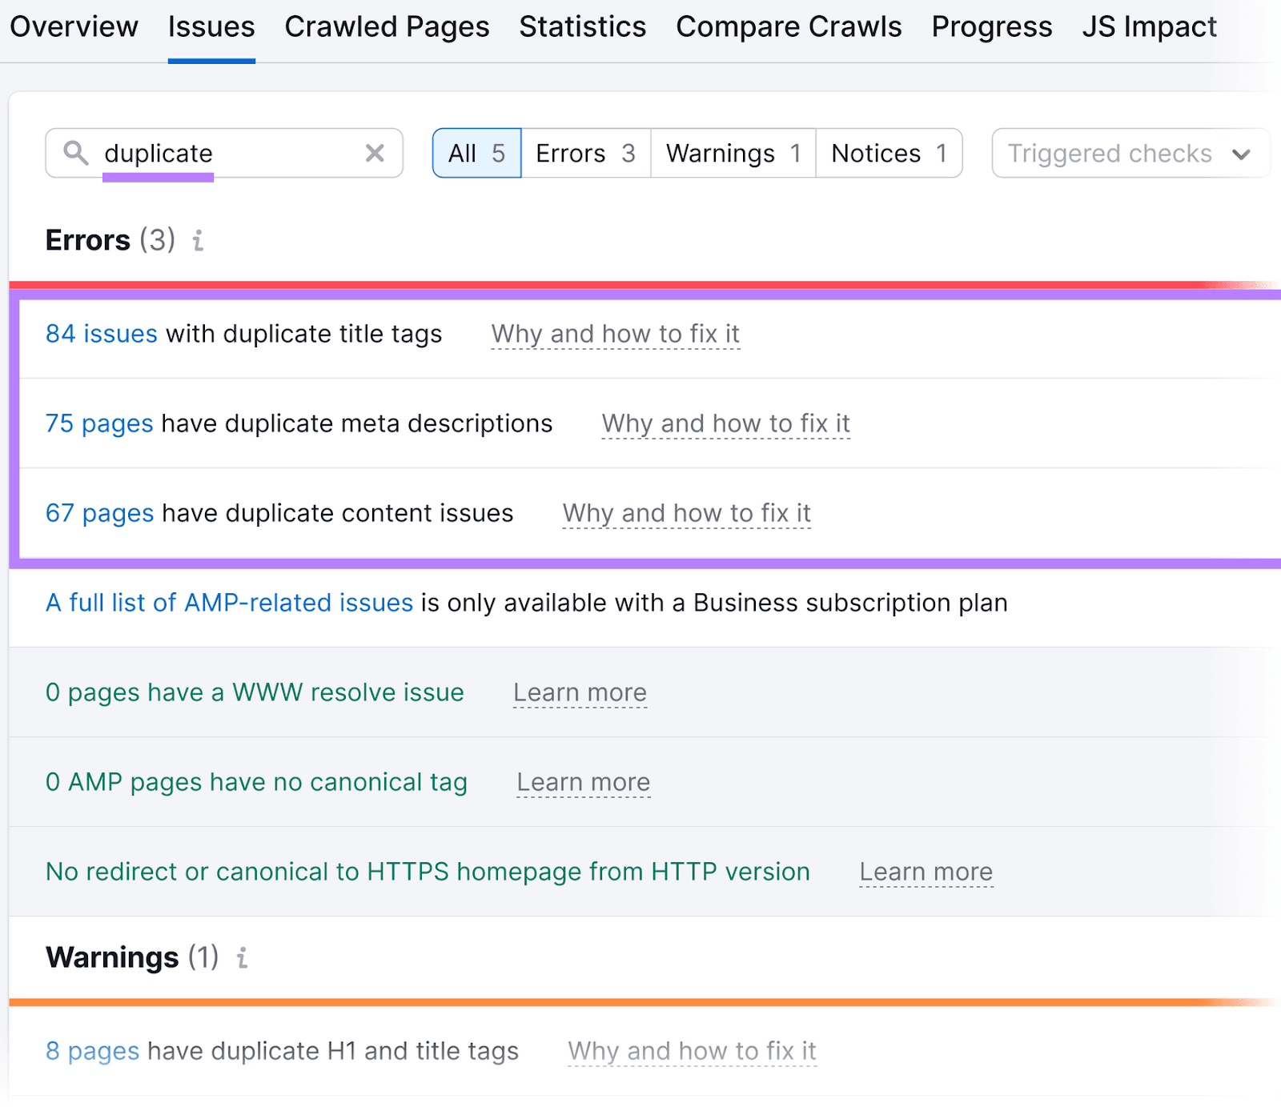Click the search magnifier icon
1281x1107 pixels.
(76, 153)
